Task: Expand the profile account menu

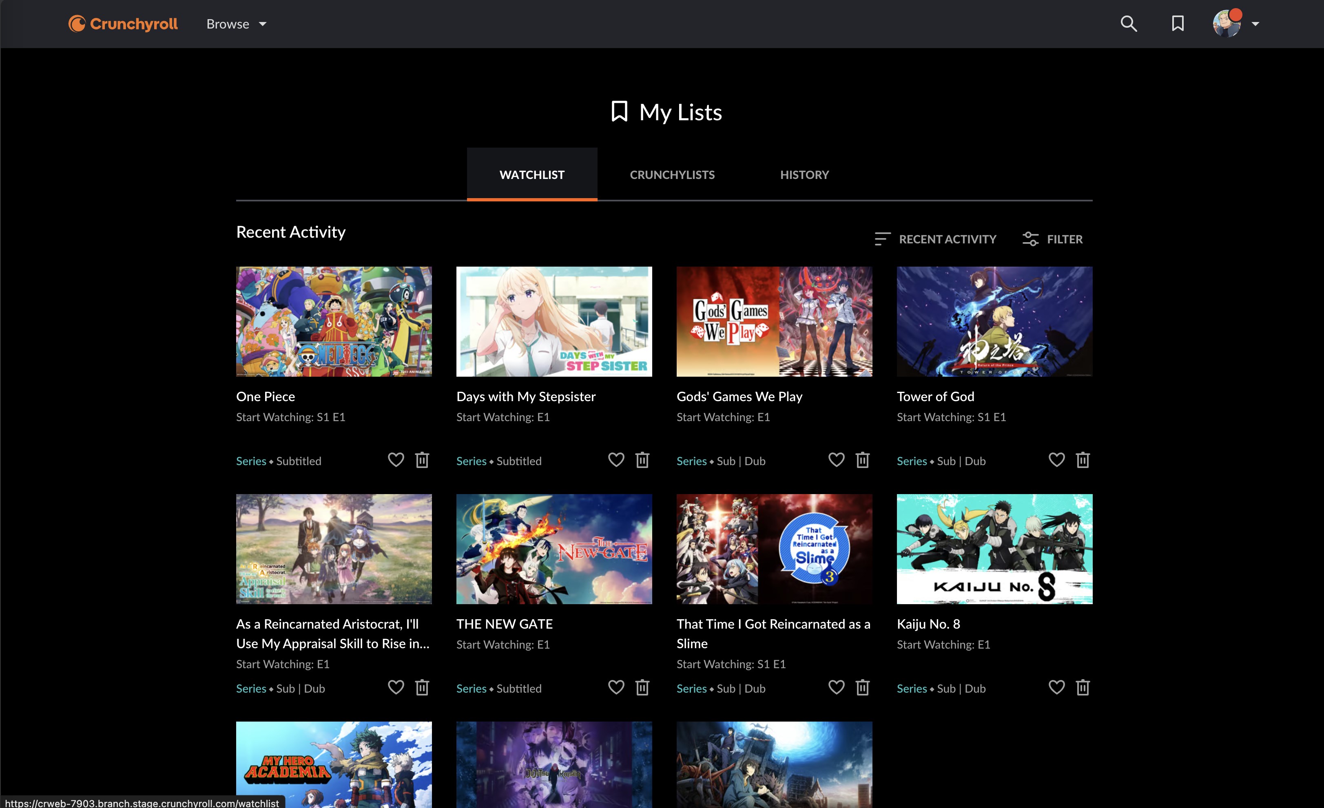Action: pos(1256,24)
